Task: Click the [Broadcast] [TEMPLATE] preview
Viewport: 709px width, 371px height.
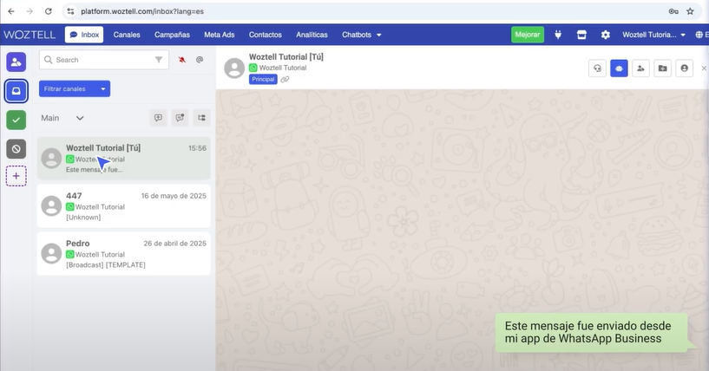Action: pos(106,264)
